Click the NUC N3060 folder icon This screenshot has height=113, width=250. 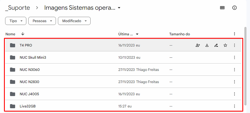(12, 69)
